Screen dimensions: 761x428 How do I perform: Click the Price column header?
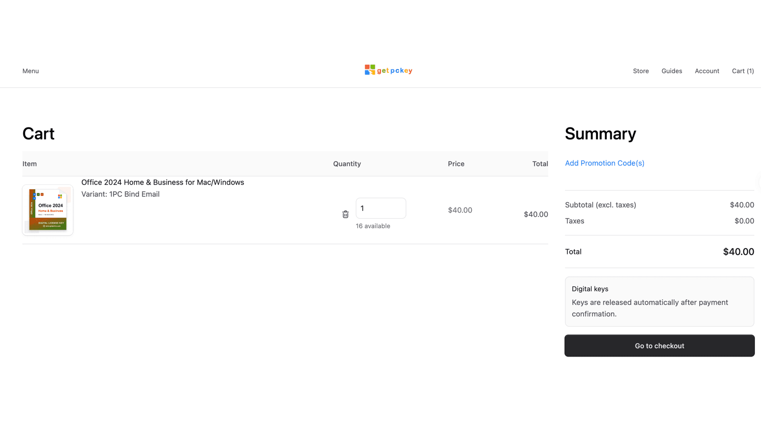point(456,164)
